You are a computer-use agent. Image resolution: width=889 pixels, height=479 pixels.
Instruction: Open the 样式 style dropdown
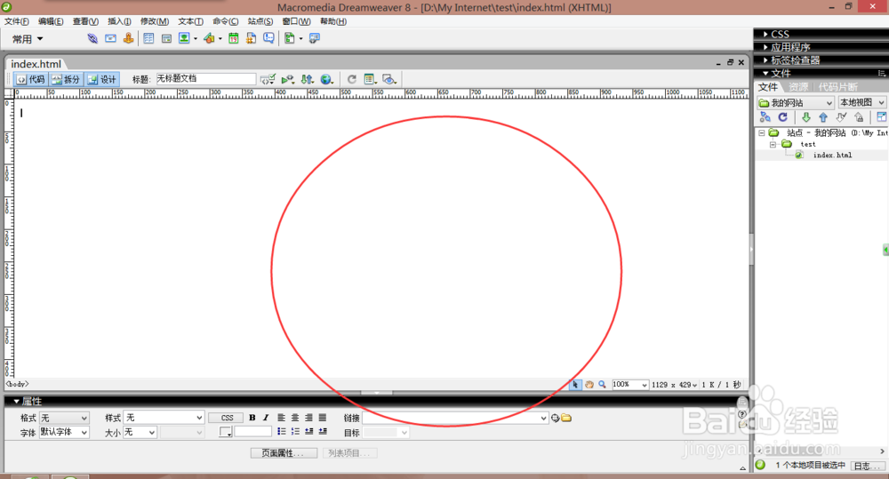(164, 418)
